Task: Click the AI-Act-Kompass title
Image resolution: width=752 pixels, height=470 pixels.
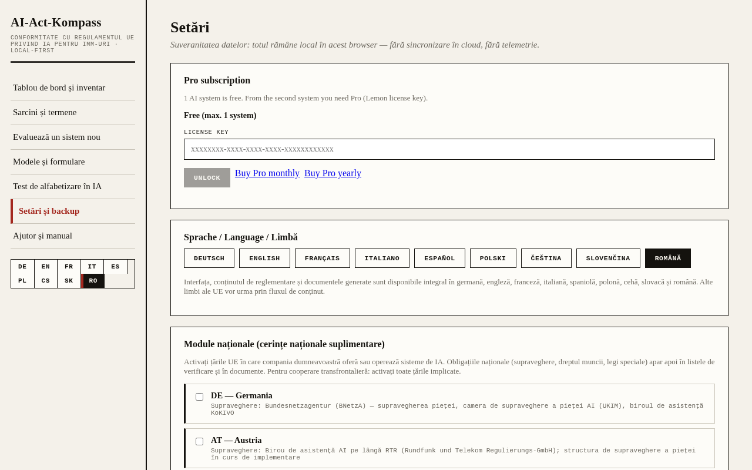Action: (56, 22)
